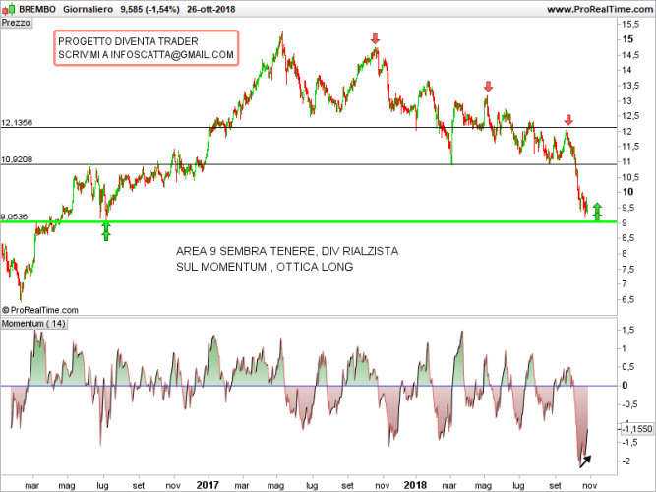
Task: Click the ProRealTime.com copyright text
Action: (x=40, y=310)
